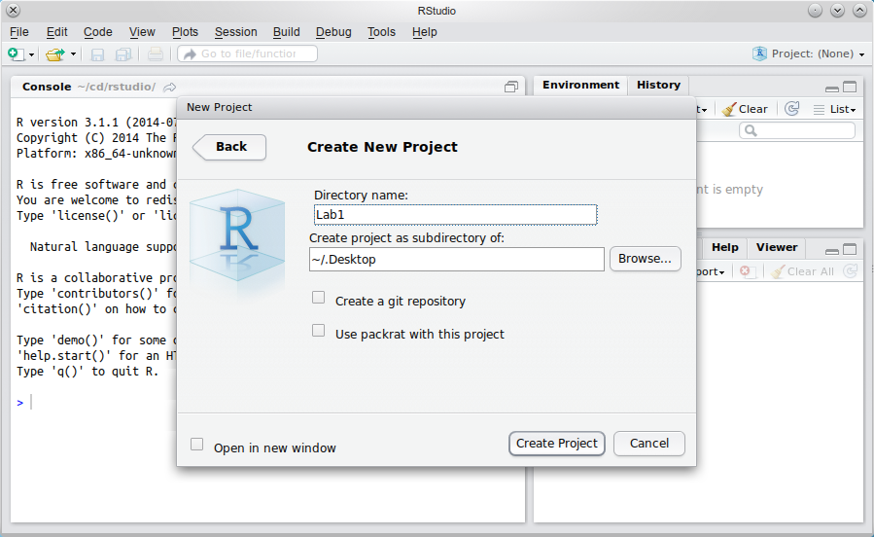Screen dimensions: 874x537
Task: Click the New File icon in toolbar
Action: (16, 54)
